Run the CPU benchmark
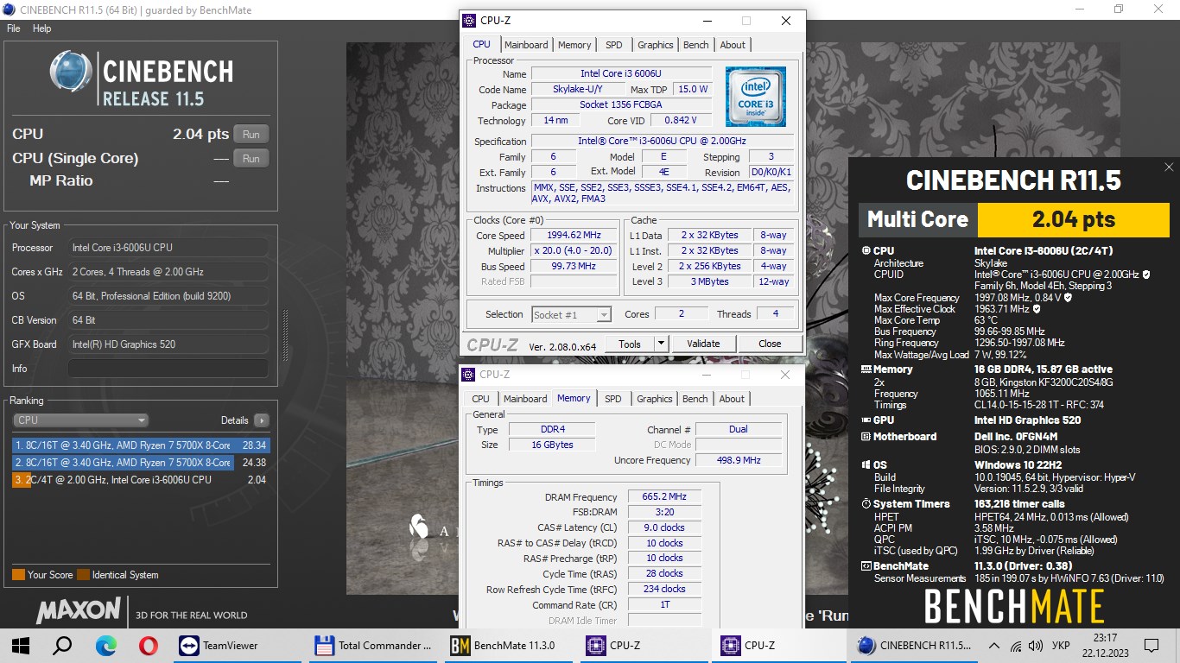Image resolution: width=1180 pixels, height=663 pixels. pyautogui.click(x=251, y=135)
